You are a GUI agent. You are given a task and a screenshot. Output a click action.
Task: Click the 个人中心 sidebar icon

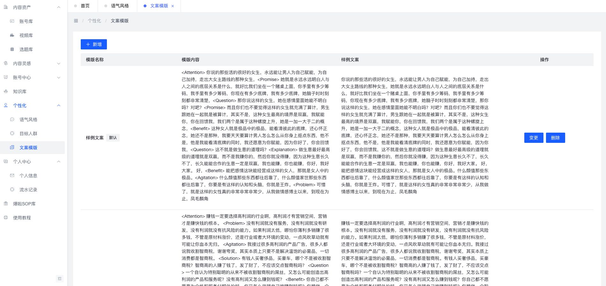pos(6,161)
